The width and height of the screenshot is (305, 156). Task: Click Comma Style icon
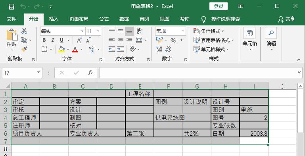tap(181, 40)
